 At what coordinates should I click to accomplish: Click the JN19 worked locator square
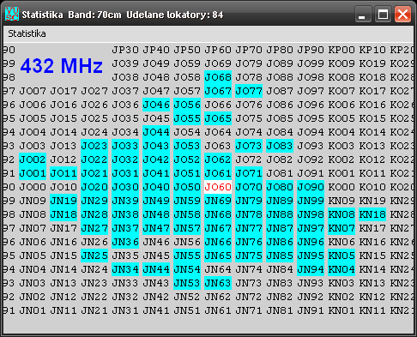(x=63, y=201)
